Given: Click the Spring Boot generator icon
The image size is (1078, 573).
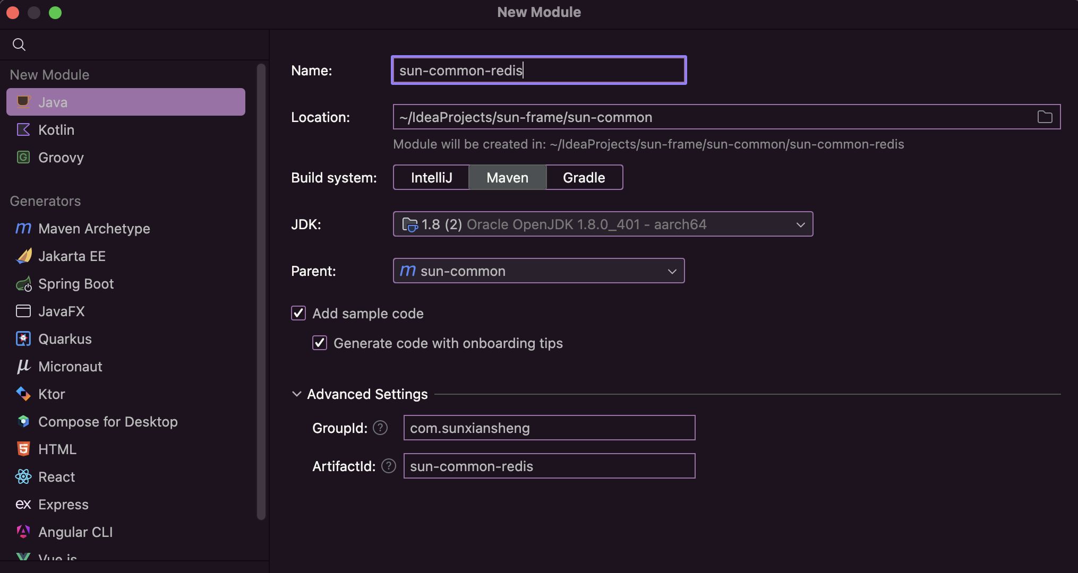Looking at the screenshot, I should (23, 284).
